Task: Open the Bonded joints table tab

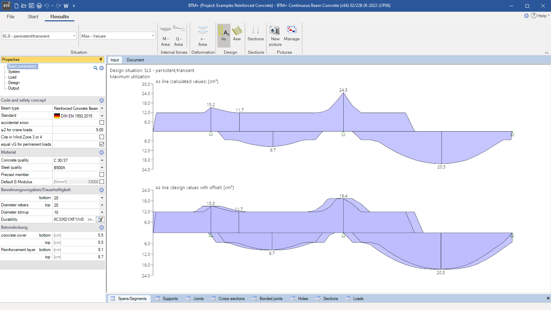Action: coord(267,299)
